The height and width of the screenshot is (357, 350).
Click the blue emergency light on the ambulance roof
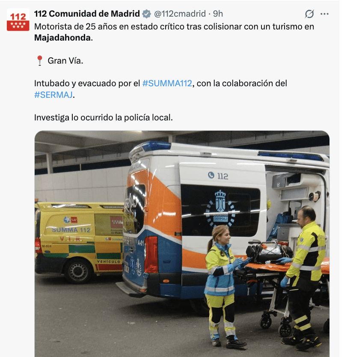point(156,146)
